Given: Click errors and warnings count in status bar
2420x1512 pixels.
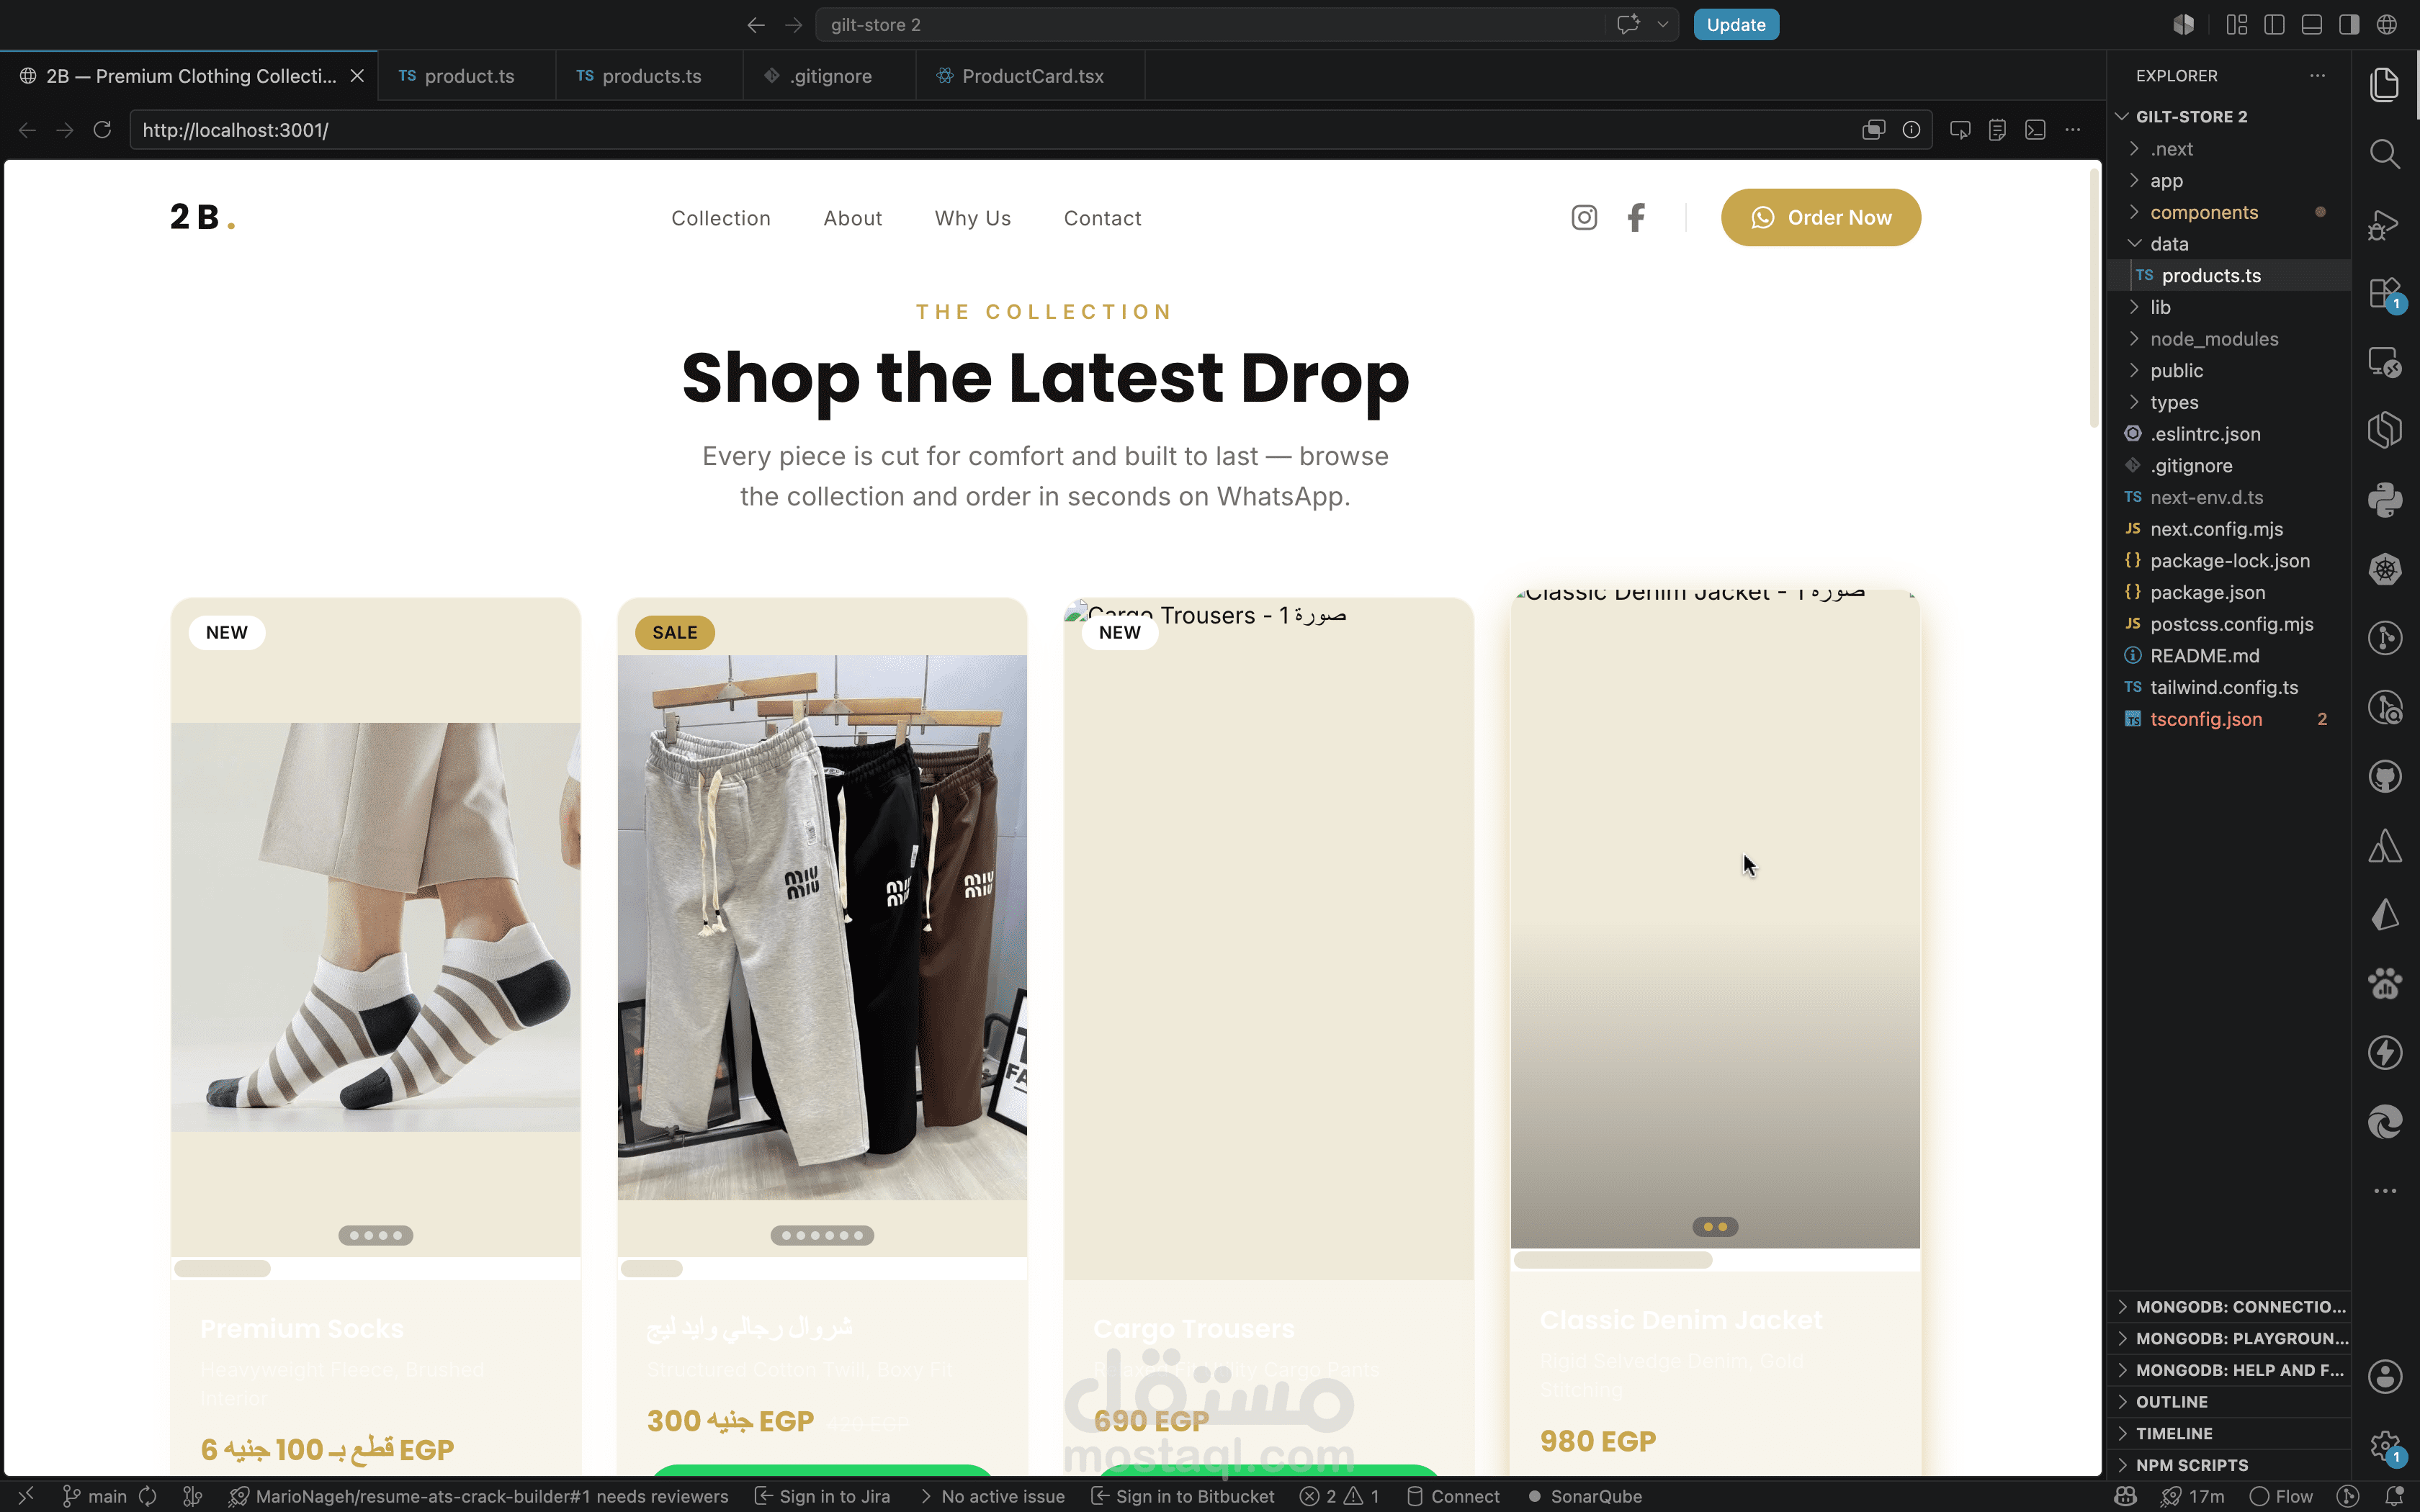Looking at the screenshot, I should (x=1340, y=1496).
